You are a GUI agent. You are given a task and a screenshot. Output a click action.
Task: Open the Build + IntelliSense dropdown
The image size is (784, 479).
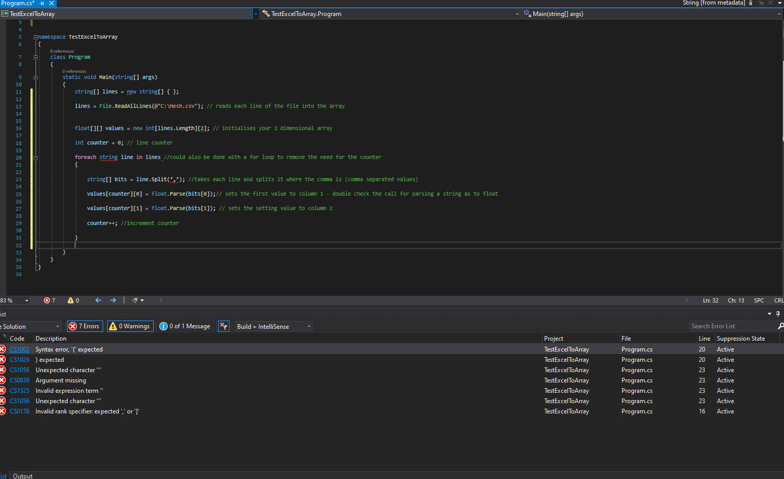click(x=274, y=326)
